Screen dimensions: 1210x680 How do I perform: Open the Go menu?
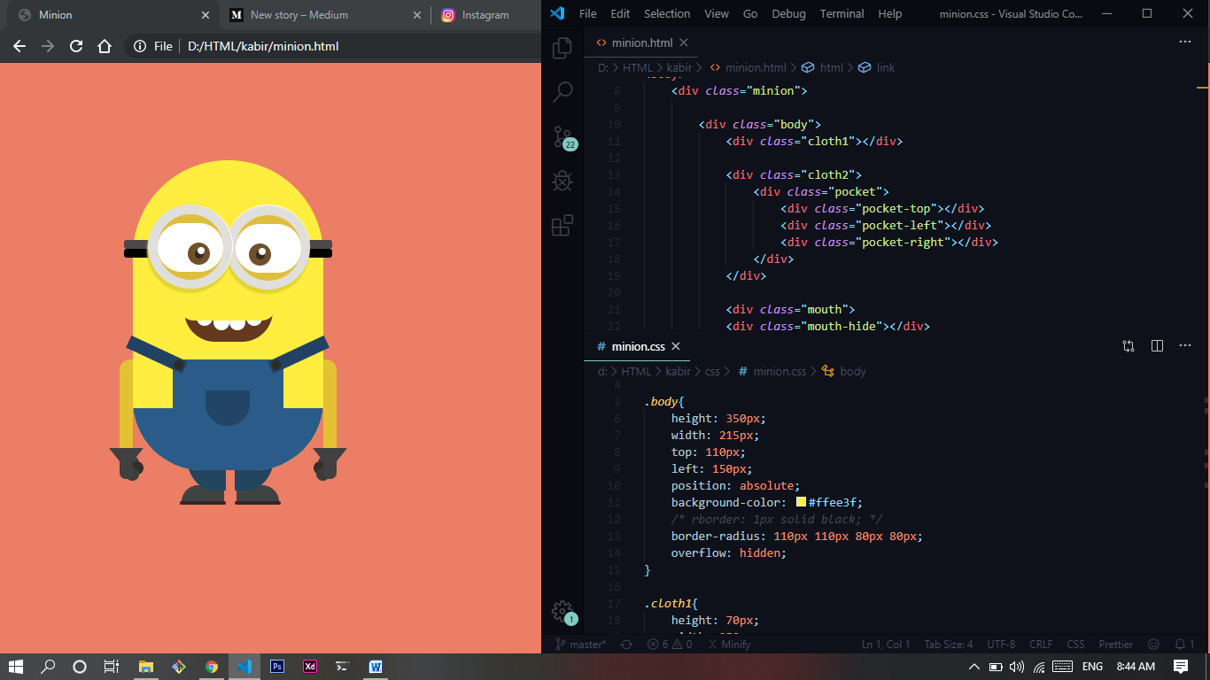750,14
